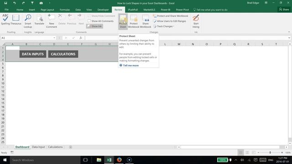Screen dimensions: 292x164
Task: Adjust the zoom slider handle
Action: click(x=270, y=153)
